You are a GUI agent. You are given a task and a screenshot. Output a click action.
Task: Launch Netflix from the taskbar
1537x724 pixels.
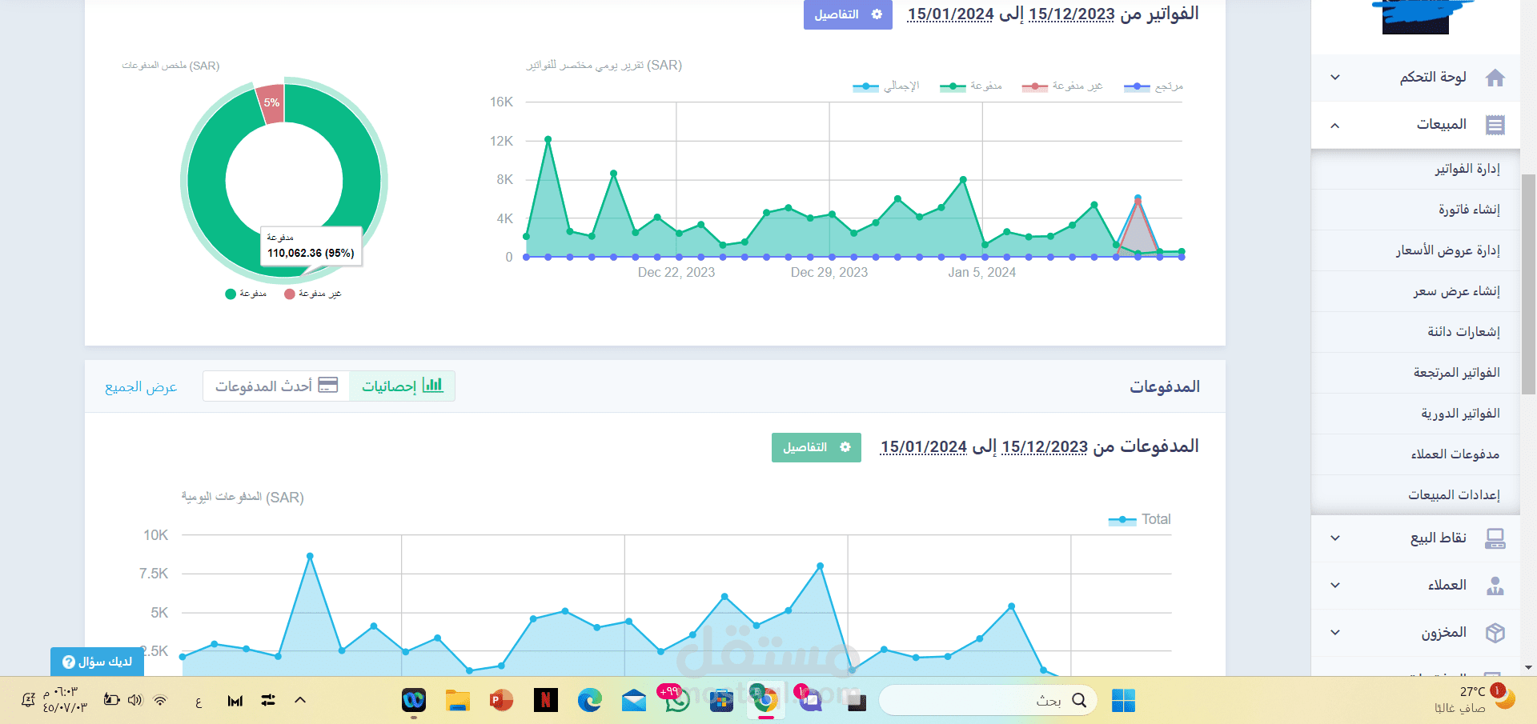[545, 701]
